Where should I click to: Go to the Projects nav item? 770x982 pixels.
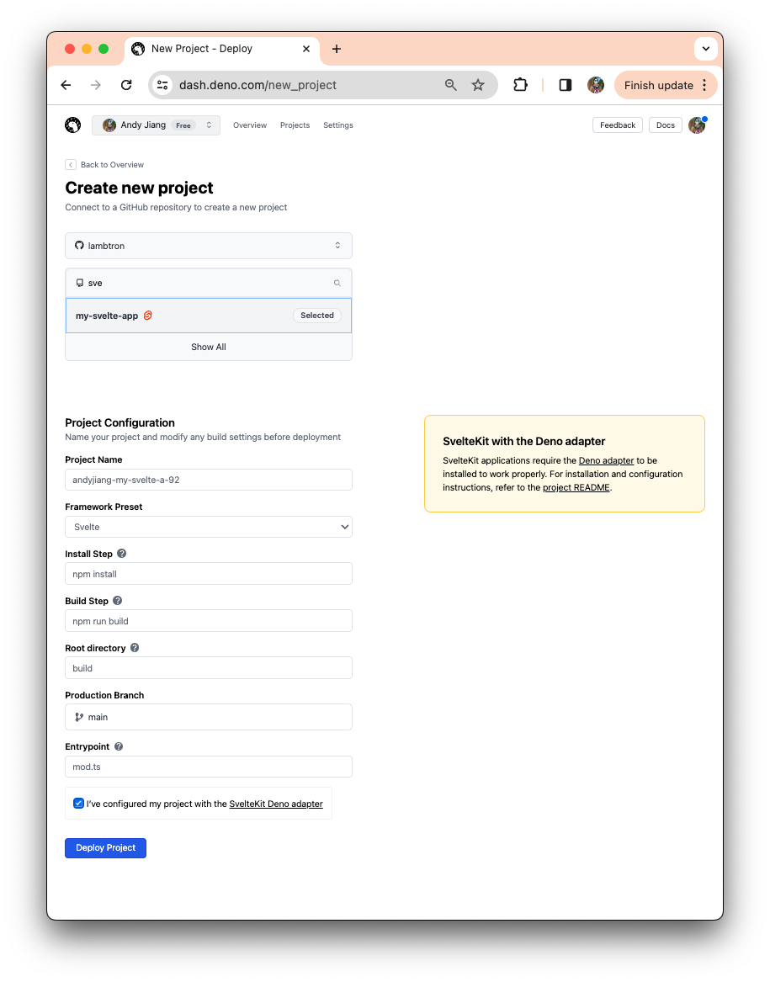(x=295, y=125)
